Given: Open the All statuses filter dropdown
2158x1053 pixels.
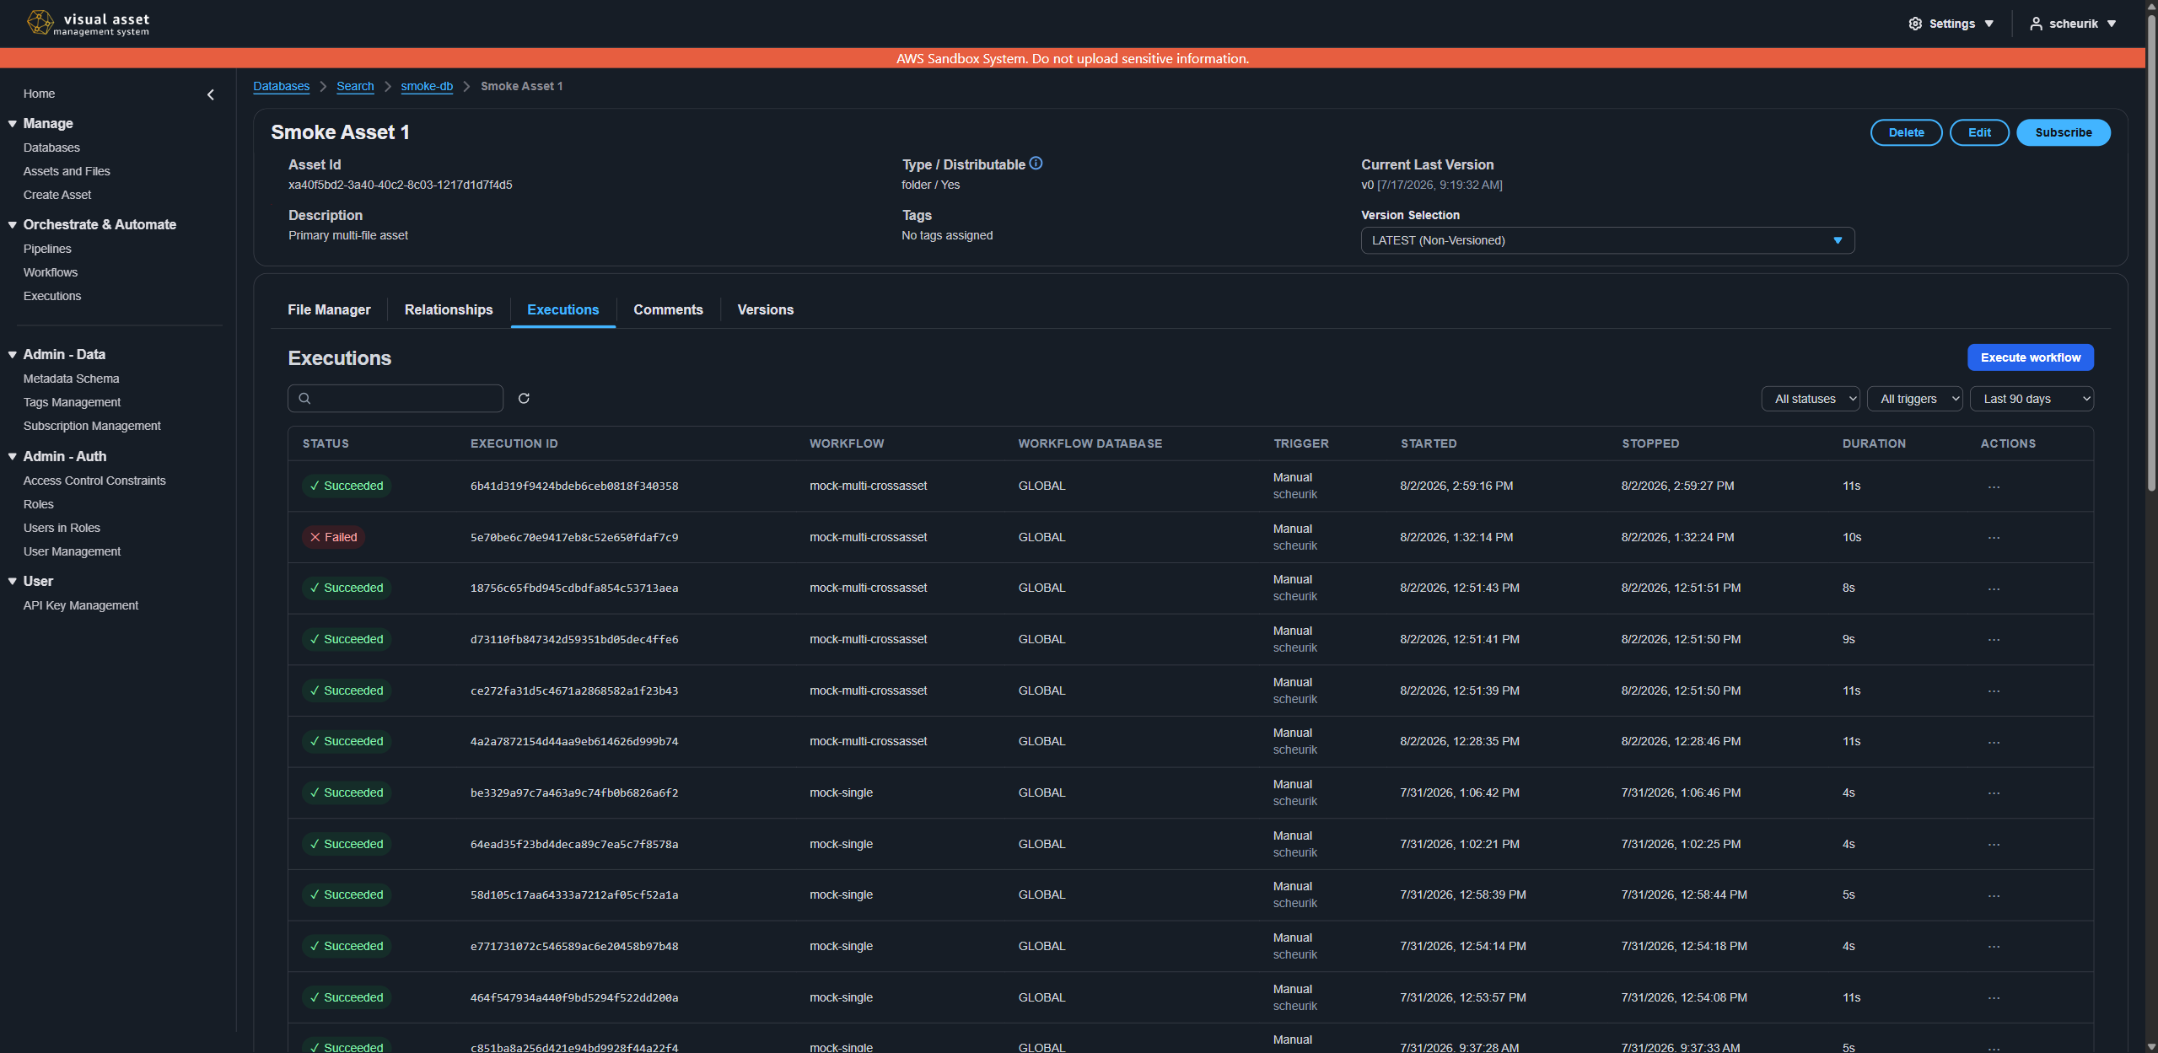Looking at the screenshot, I should 1811,399.
